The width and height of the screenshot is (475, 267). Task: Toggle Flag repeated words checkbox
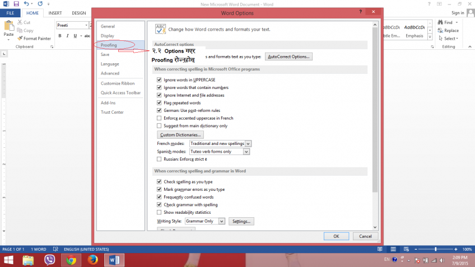click(159, 103)
